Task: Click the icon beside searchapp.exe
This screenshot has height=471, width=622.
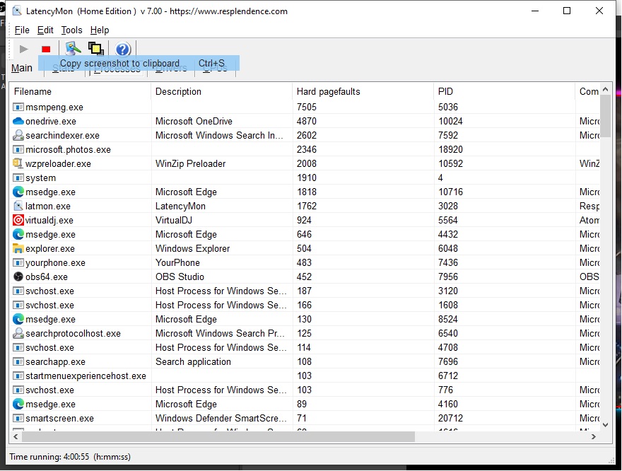Action: pos(18,362)
